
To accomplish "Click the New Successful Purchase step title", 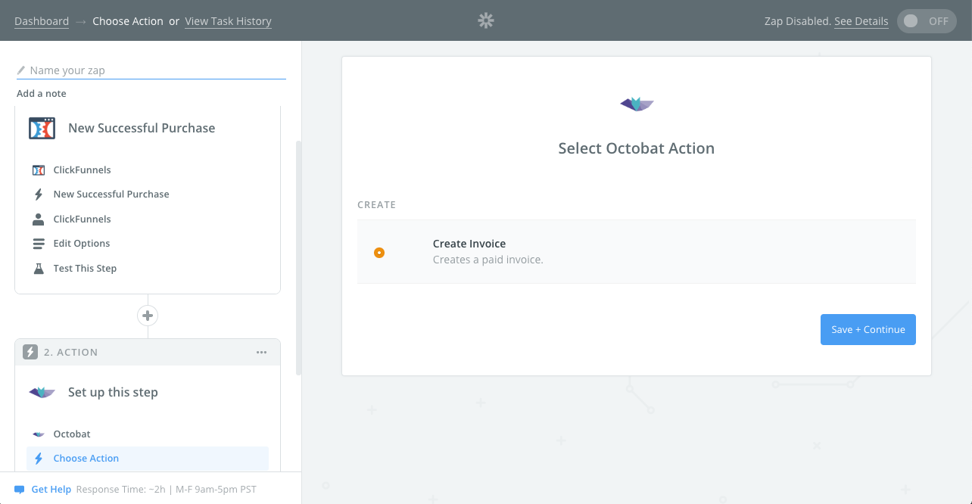I will pos(142,128).
